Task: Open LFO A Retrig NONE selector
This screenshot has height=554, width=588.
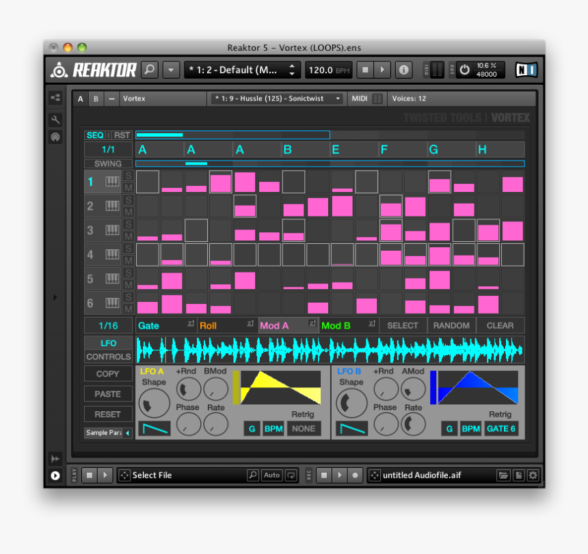Action: (x=304, y=428)
